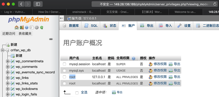Open navigation panel settings gear

pyautogui.click(x=37, y=27)
